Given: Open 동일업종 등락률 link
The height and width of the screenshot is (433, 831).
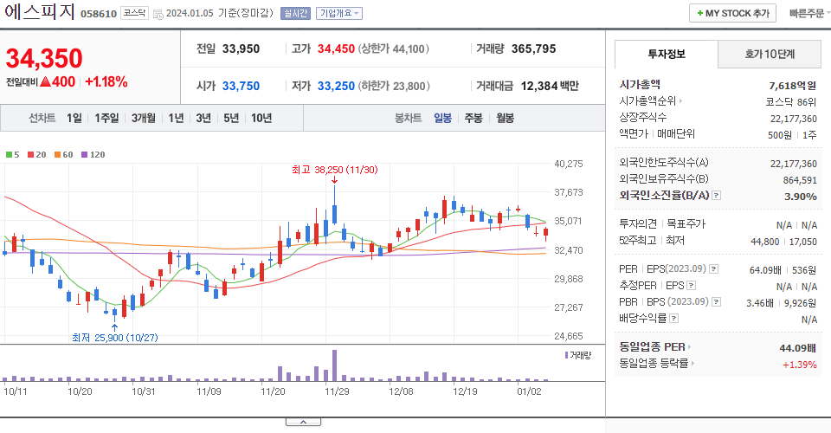Looking at the screenshot, I should (x=657, y=364).
